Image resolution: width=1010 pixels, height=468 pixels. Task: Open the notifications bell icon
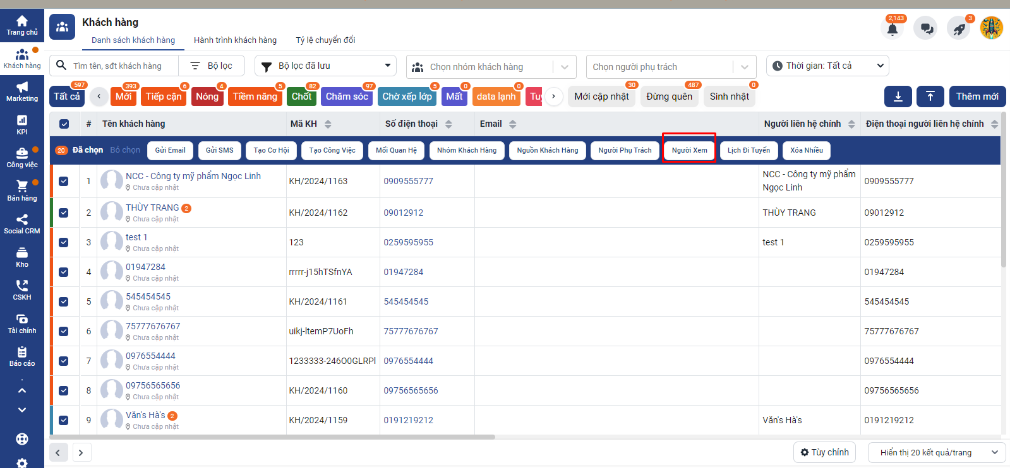point(893,29)
